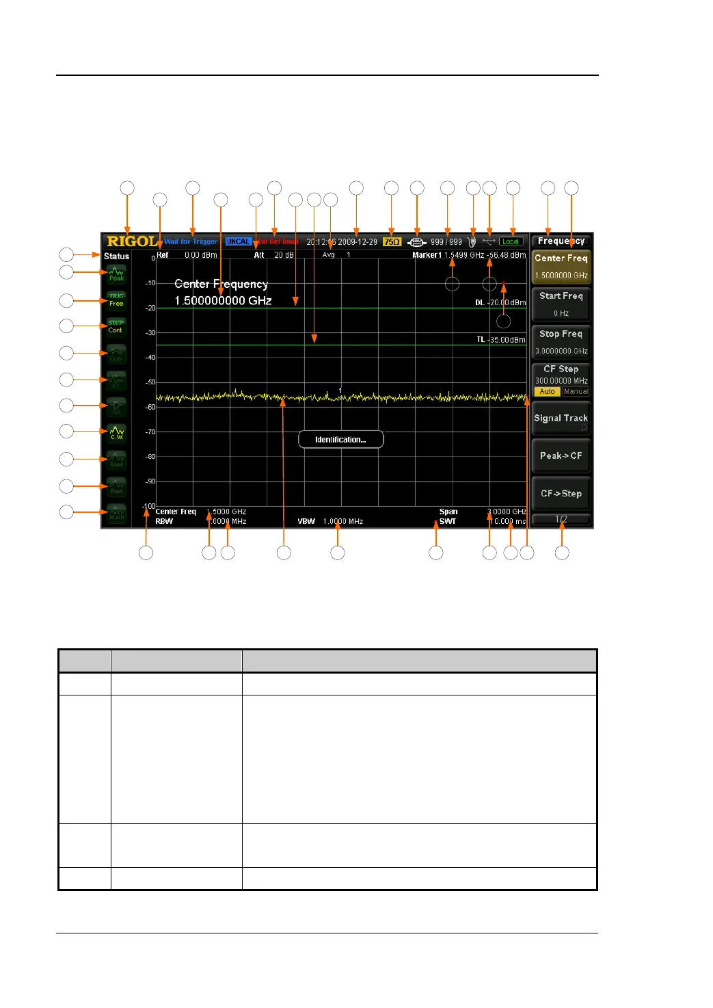
Task: Click the VBW 1.0000 MHz readout
Action: pyautogui.click(x=330, y=521)
